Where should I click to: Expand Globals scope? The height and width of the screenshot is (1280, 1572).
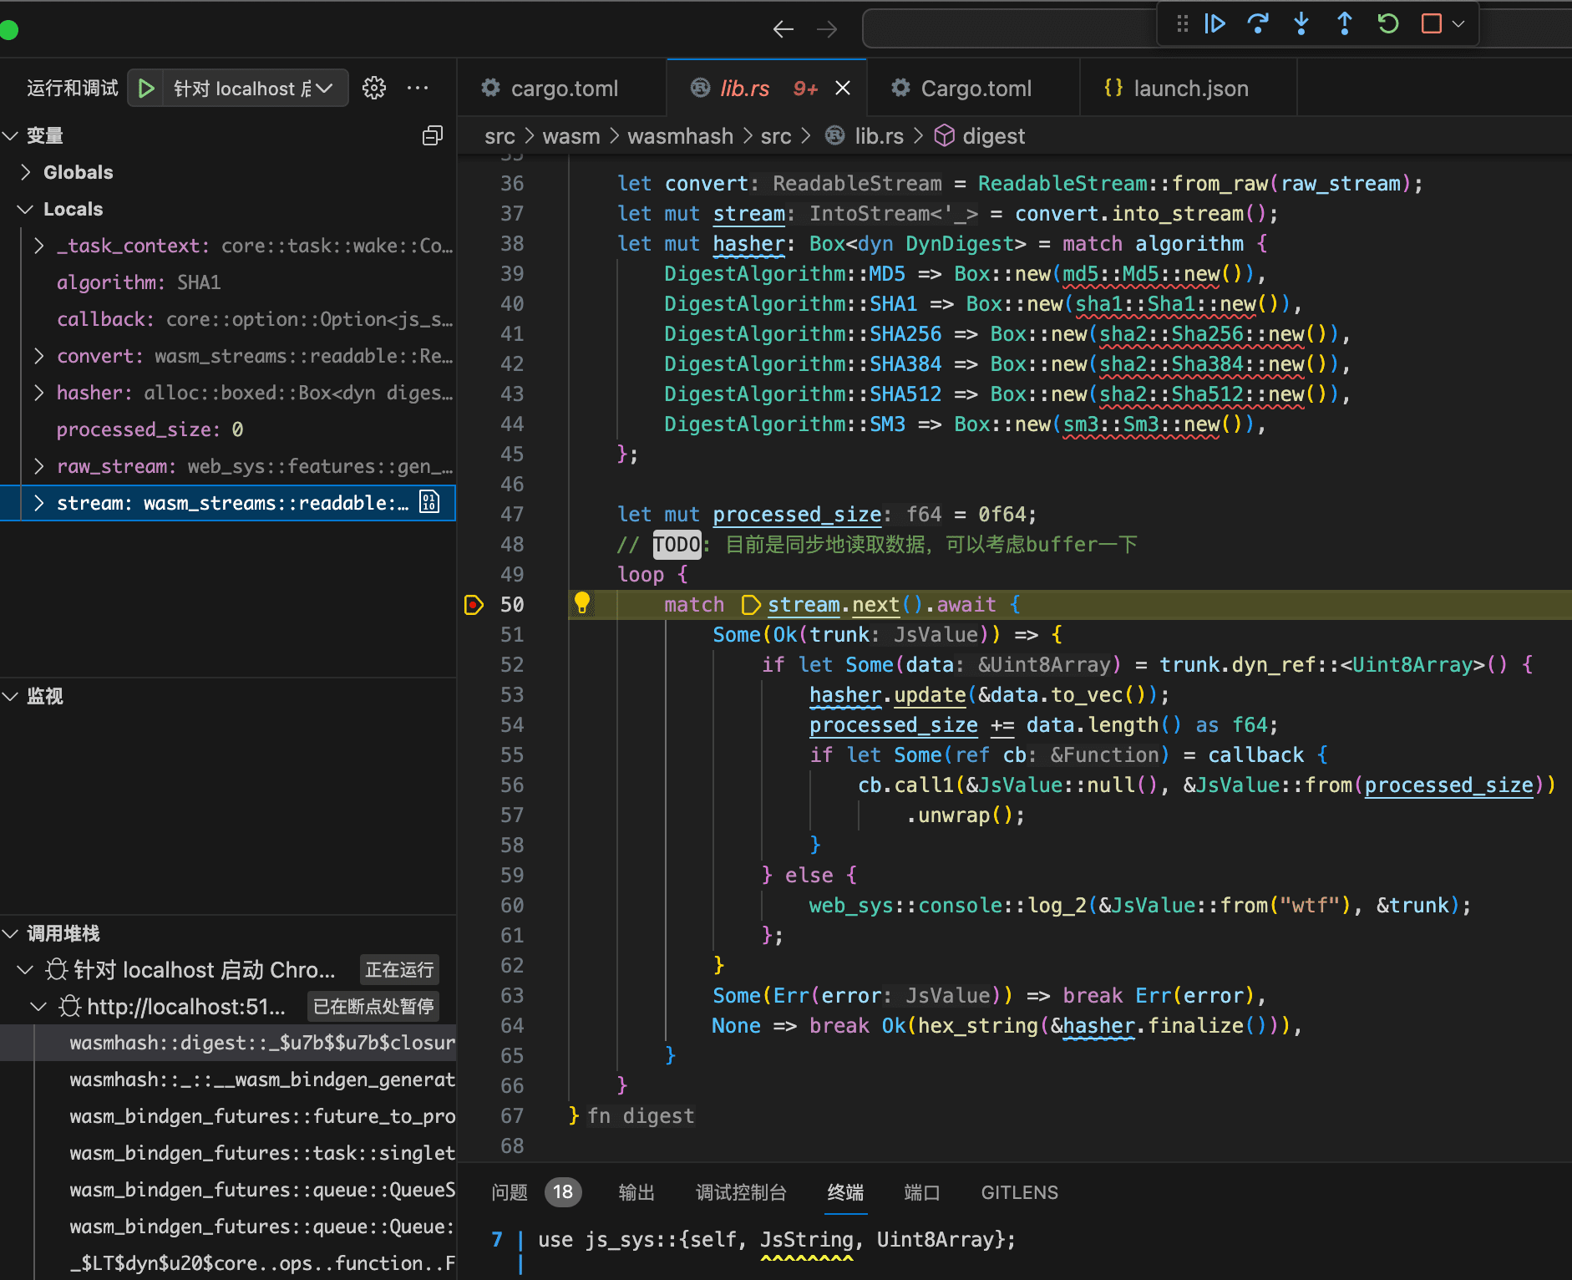26,172
